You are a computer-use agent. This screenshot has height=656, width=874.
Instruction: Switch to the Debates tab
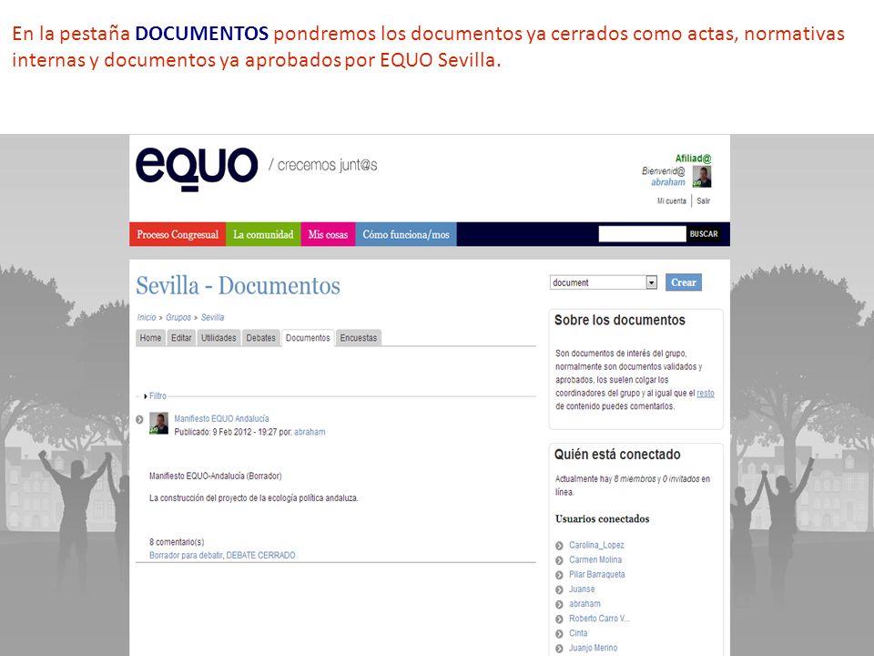261,338
